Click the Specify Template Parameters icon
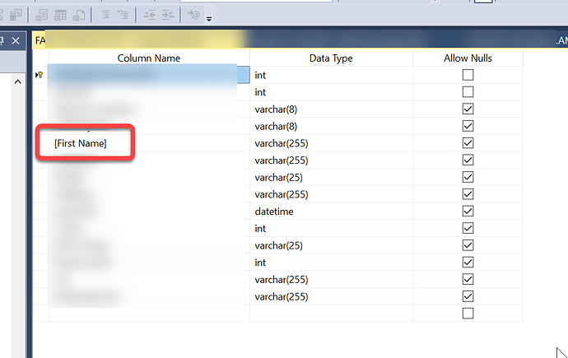 click(x=193, y=15)
